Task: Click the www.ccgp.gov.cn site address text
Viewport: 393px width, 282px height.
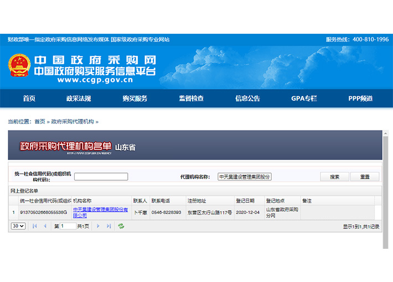Action: click(x=95, y=80)
